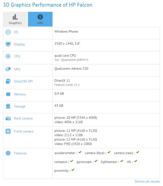Click the GPU label

pyautogui.click(x=17, y=69)
